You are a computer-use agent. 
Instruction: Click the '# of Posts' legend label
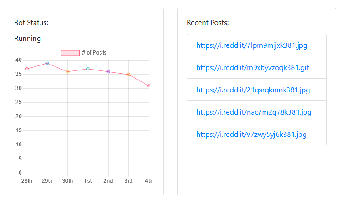(94, 53)
